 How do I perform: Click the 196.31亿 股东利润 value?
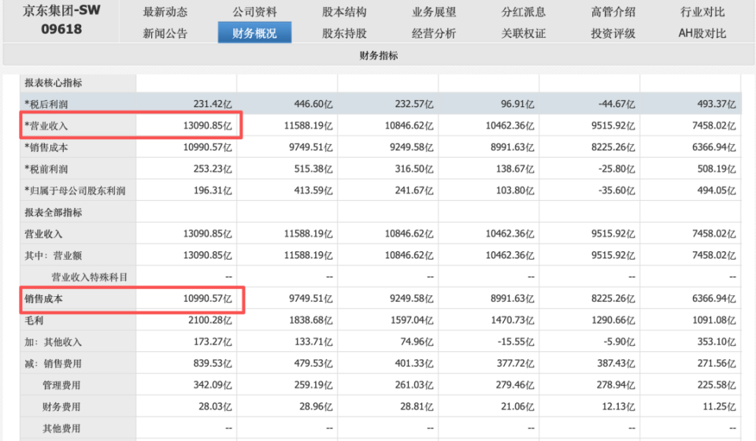(x=213, y=191)
